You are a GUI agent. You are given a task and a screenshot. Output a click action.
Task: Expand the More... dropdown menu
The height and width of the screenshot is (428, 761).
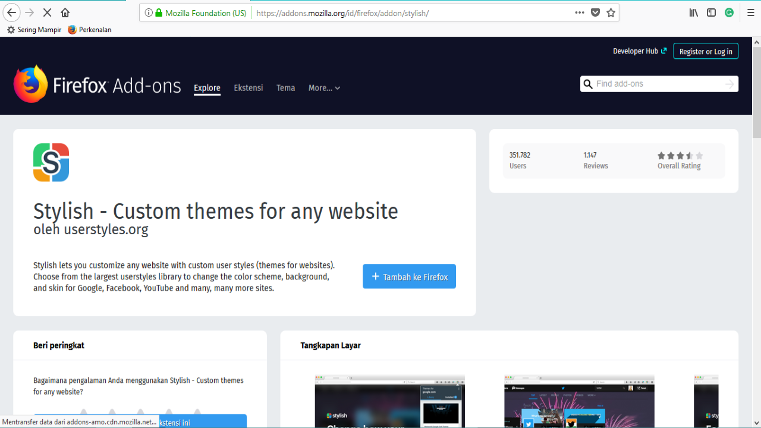click(x=324, y=88)
